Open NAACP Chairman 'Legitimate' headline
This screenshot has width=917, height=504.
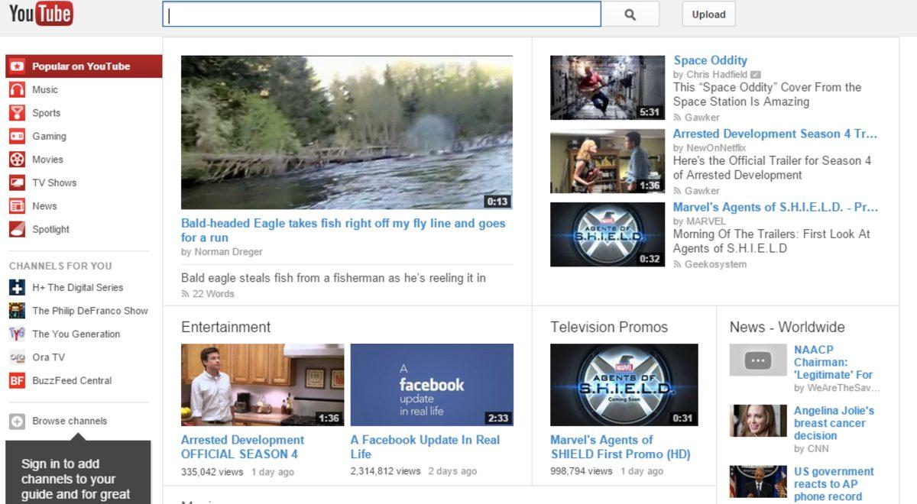click(x=833, y=362)
